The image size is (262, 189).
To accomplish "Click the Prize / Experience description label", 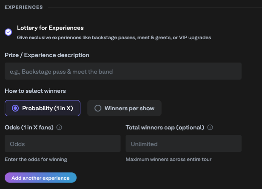I will tap(47, 55).
